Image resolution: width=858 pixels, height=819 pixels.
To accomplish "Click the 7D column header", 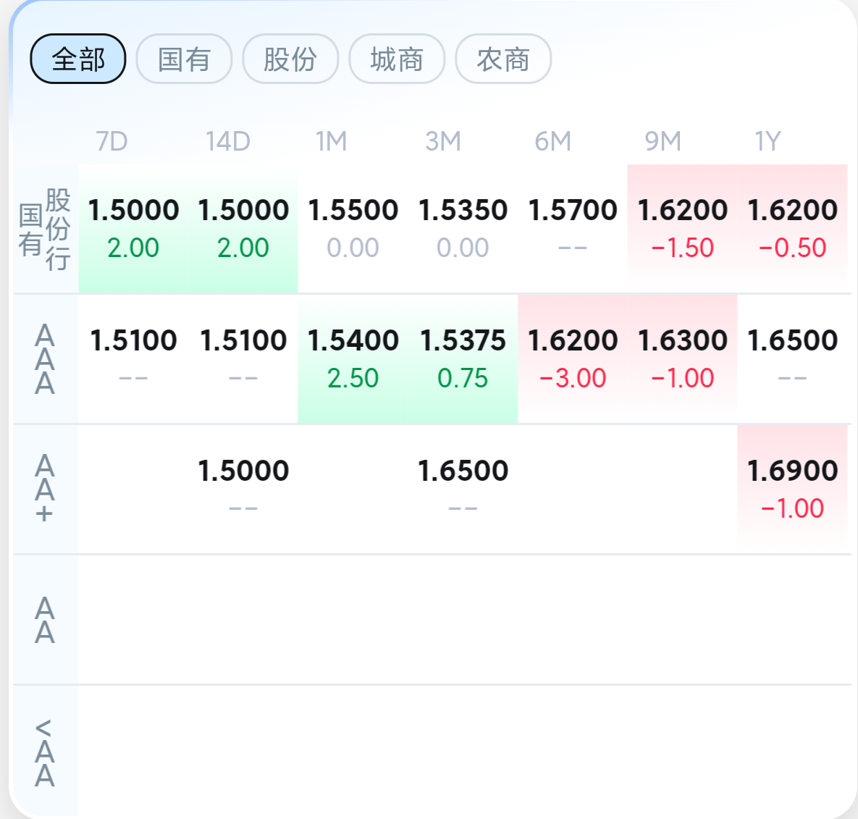I will pos(112,142).
